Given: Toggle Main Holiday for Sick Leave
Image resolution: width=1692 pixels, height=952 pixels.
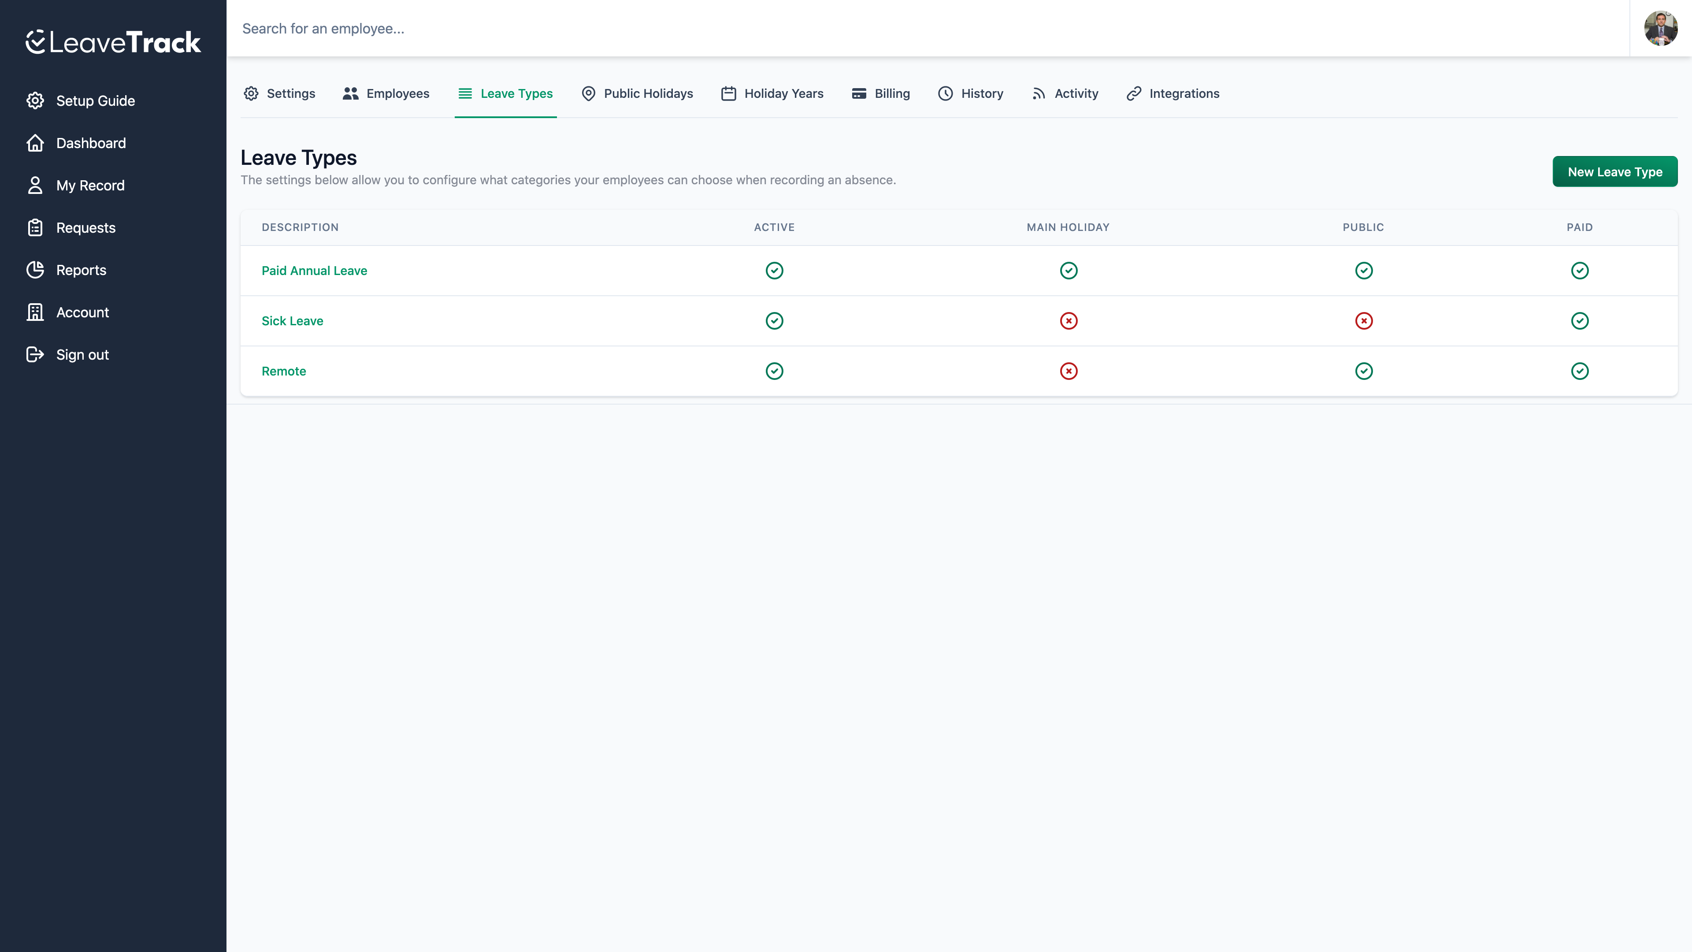Looking at the screenshot, I should tap(1068, 320).
